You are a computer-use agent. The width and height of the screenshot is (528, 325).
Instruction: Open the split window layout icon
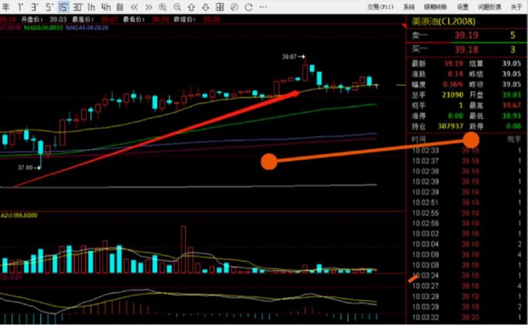pyautogui.click(x=220, y=7)
